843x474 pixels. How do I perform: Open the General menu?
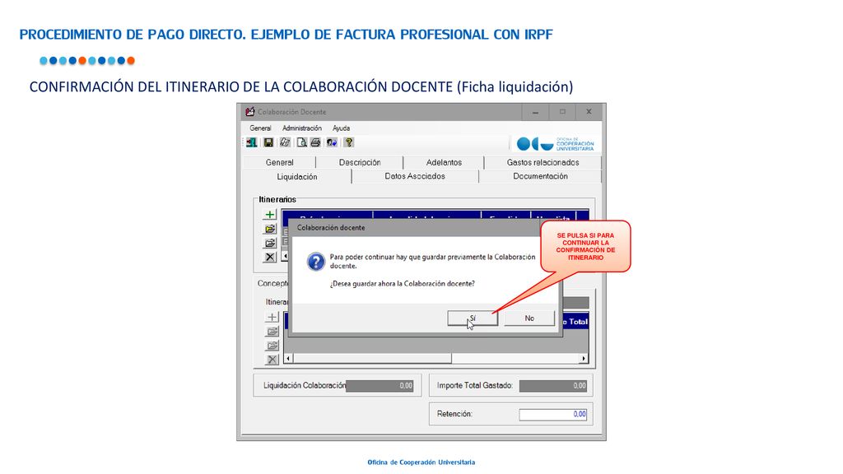[x=260, y=128]
